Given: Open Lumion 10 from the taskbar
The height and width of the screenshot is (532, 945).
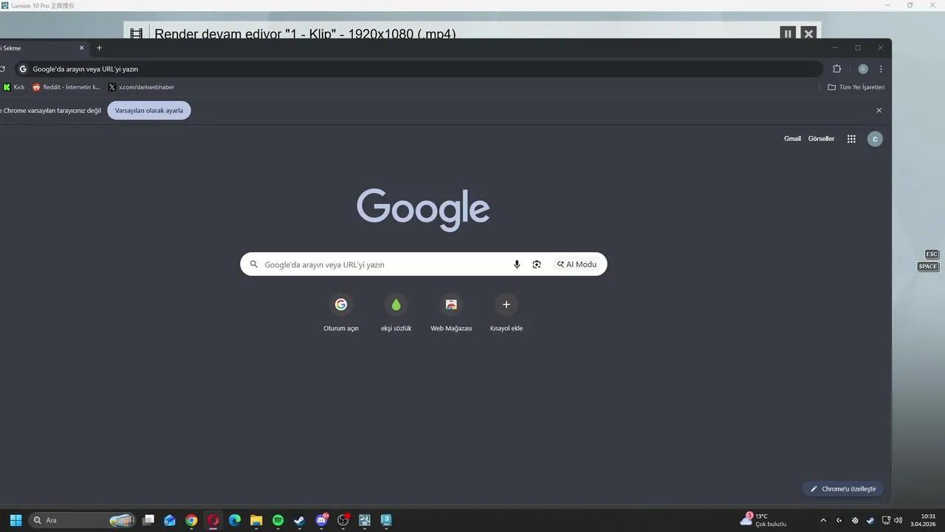Looking at the screenshot, I should [x=364, y=520].
